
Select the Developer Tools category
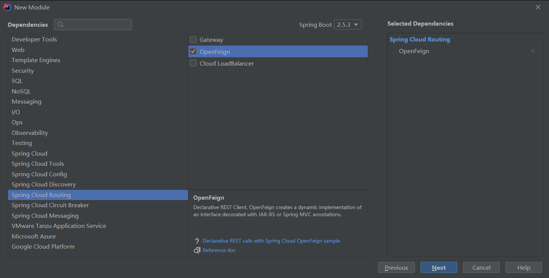(98, 39)
